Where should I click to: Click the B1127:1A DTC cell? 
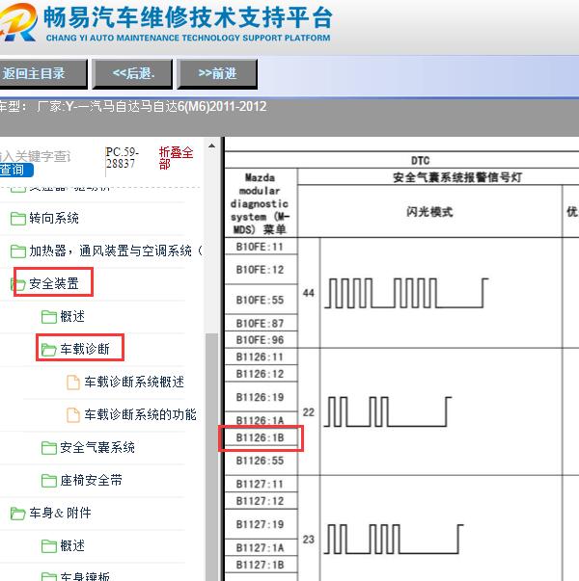(261, 547)
